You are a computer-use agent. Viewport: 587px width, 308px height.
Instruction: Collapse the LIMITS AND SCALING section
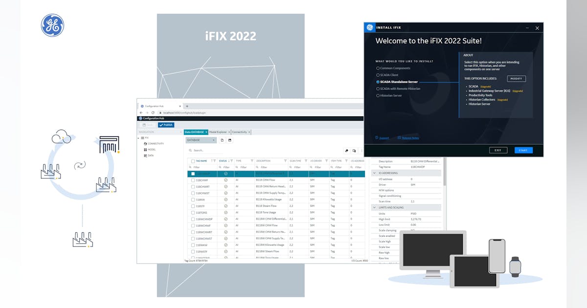[x=375, y=208]
